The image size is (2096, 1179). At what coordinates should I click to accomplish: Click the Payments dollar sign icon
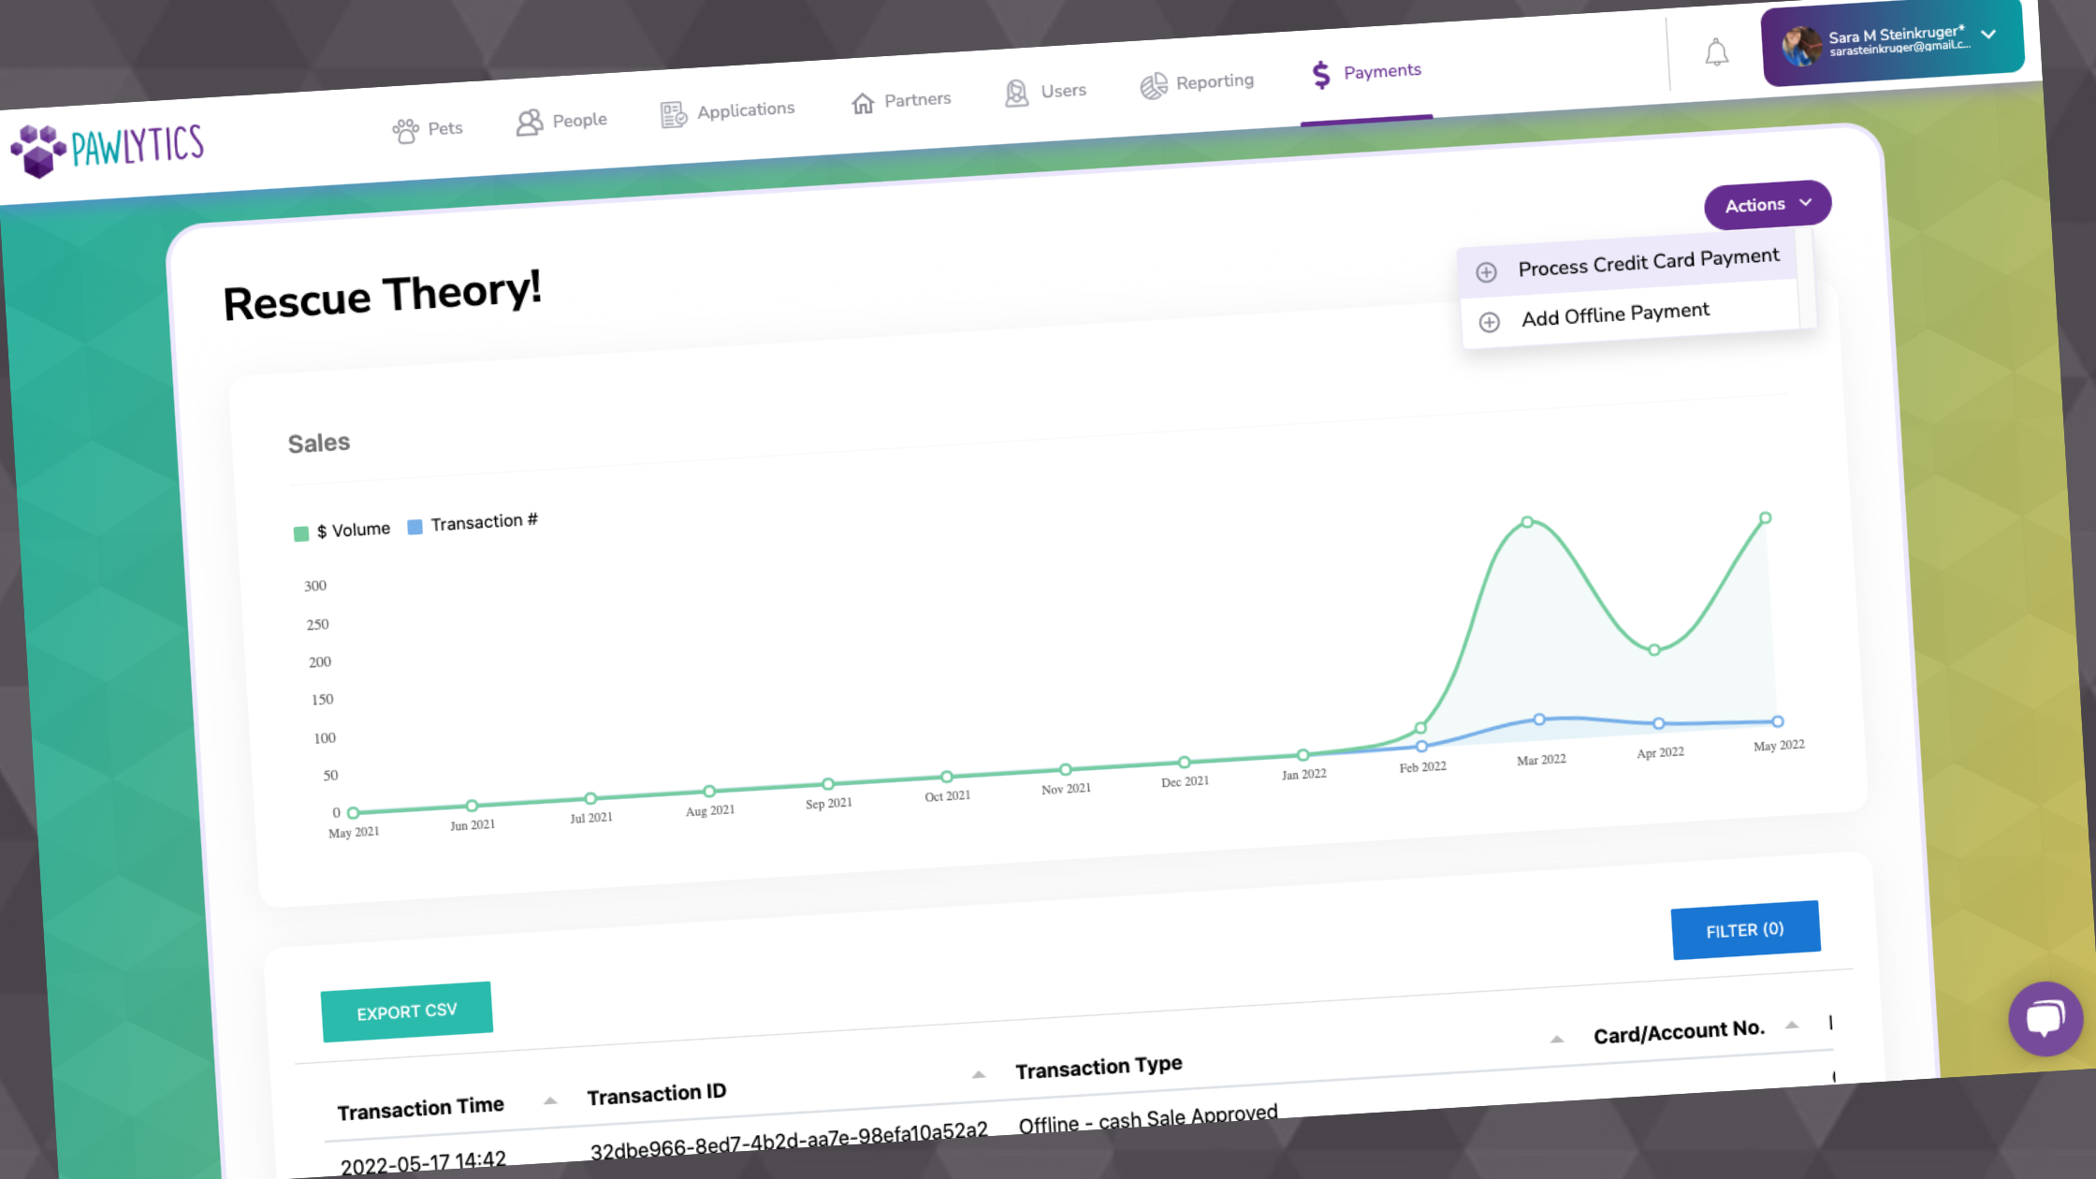tap(1321, 75)
